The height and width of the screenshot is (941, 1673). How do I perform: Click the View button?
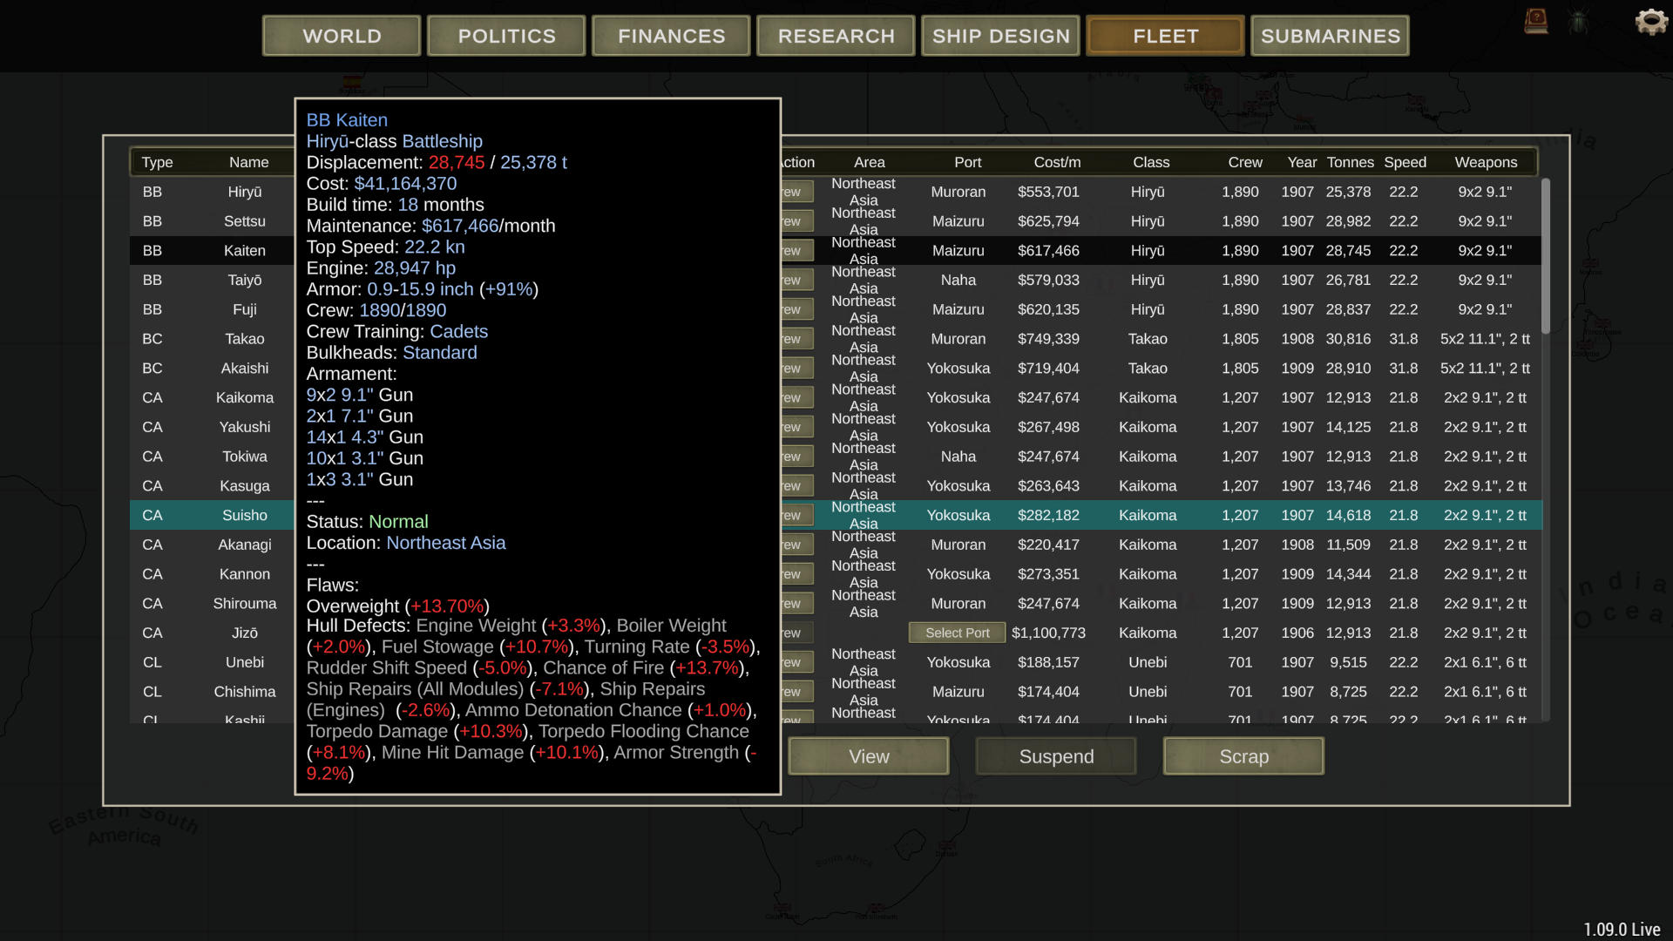868,756
